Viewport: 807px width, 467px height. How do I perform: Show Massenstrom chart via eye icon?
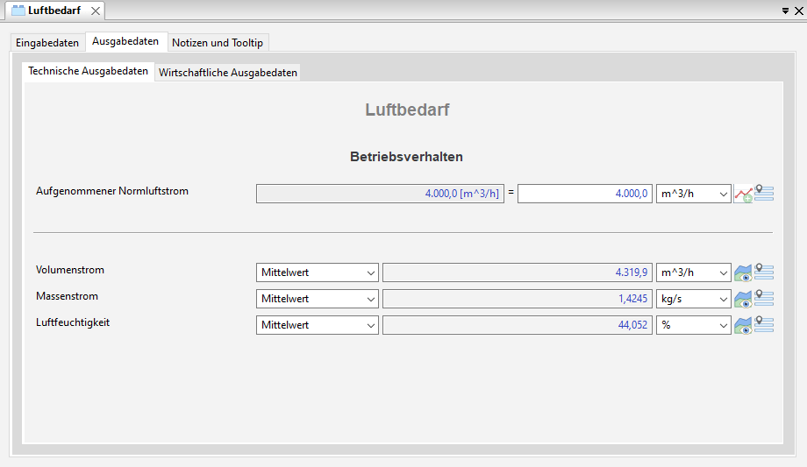(x=743, y=300)
